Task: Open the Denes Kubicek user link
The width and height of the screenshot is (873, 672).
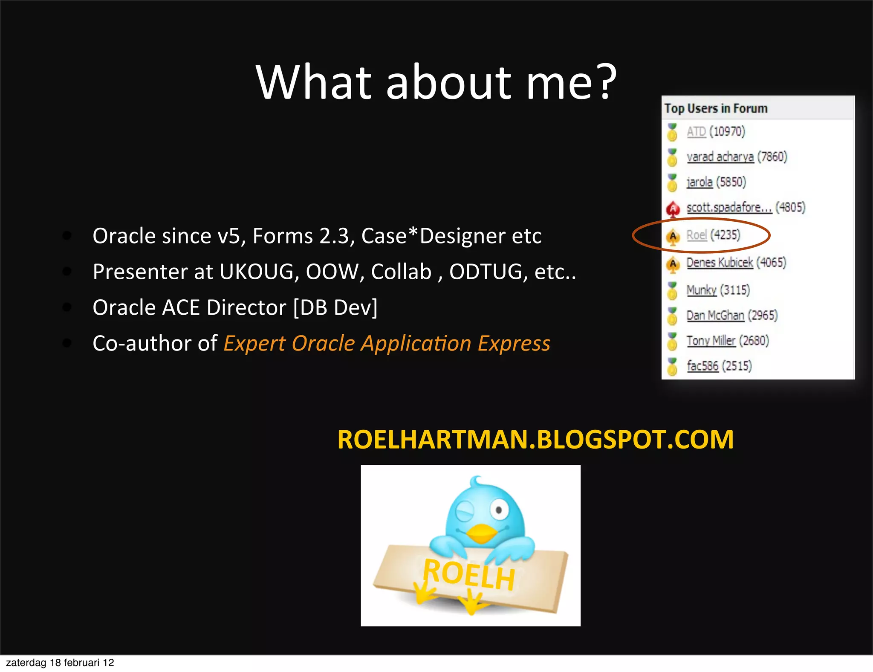Action: point(720,263)
